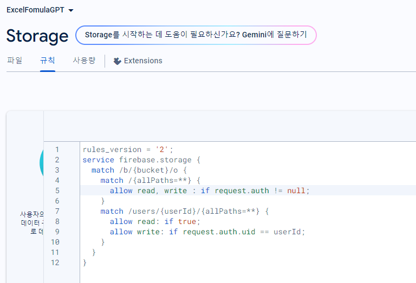This screenshot has height=283, width=416.
Task: Click line 1 rules_version code
Action: [128, 149]
